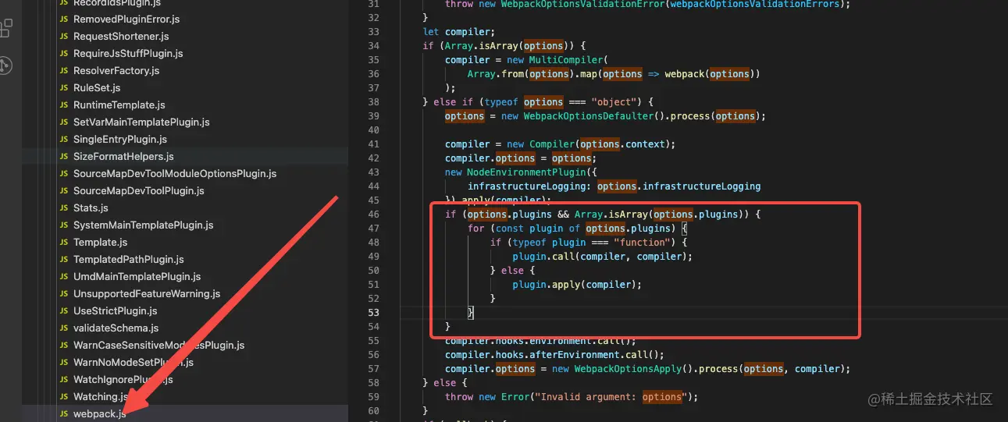Click 'compiler = new Compiler(options.context);' line
Screen dimensions: 1008x422
(561, 144)
